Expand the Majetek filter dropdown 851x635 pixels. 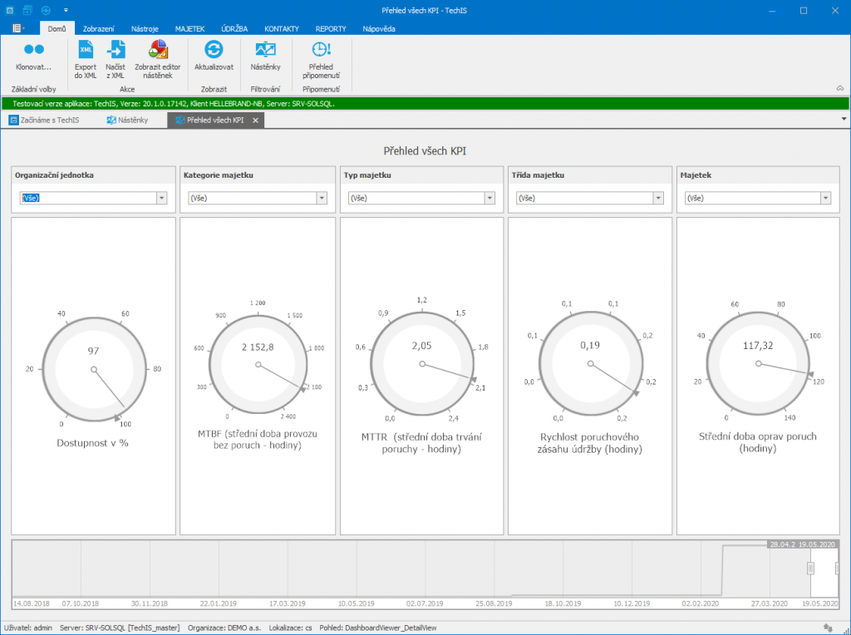[x=825, y=198]
